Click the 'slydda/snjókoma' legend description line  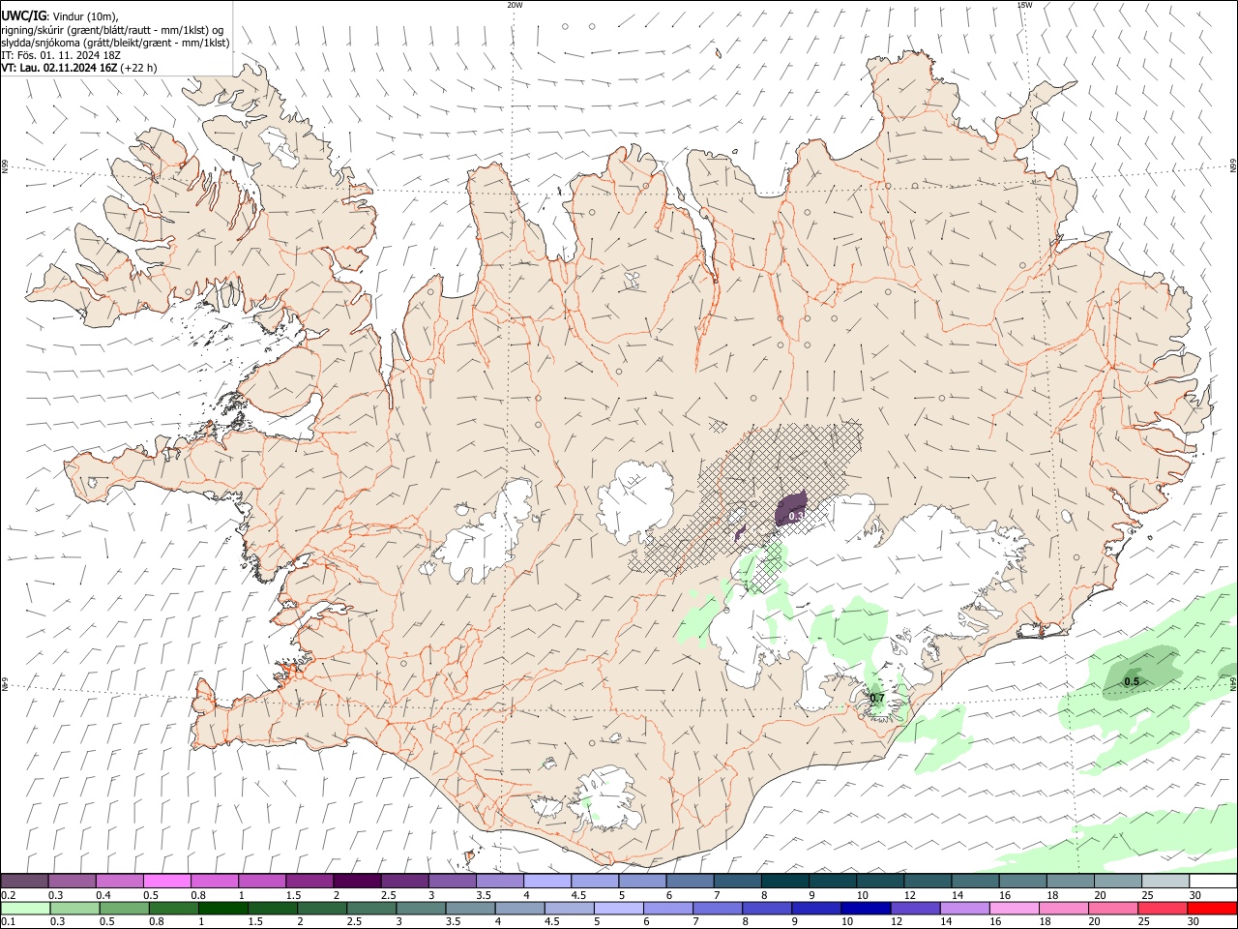115,43
